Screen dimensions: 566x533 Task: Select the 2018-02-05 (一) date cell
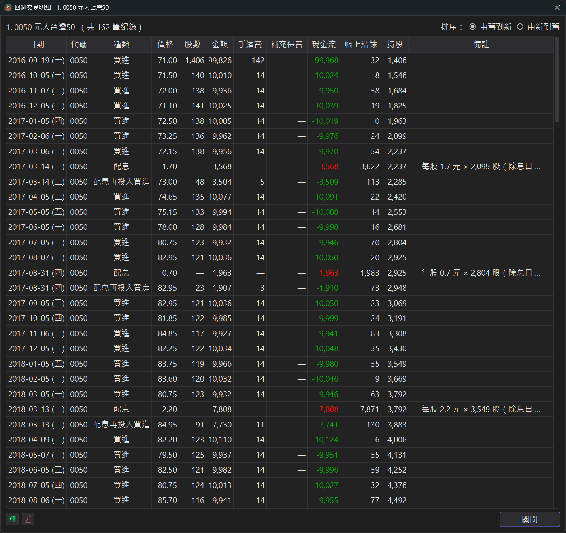pos(36,379)
